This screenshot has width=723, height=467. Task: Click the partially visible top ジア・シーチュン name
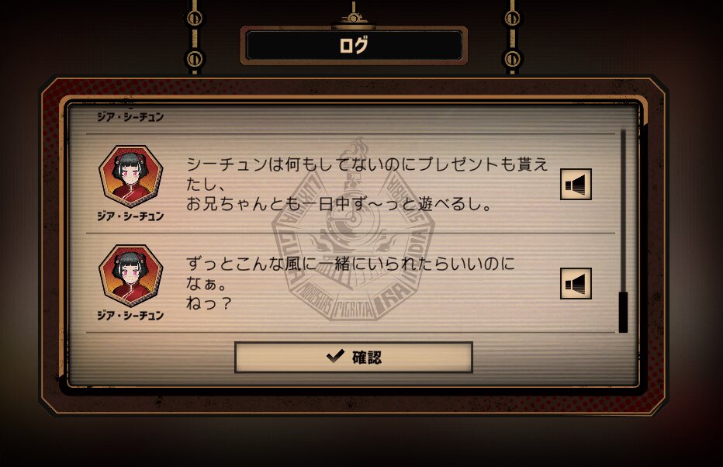(130, 116)
